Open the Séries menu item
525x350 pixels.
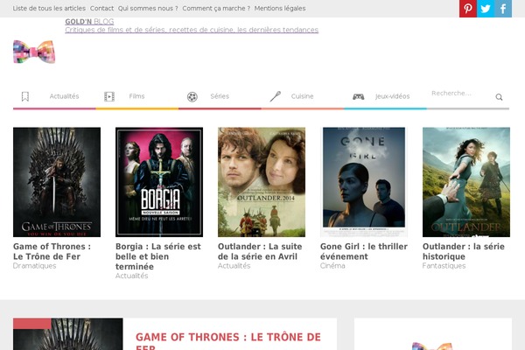pyautogui.click(x=220, y=96)
